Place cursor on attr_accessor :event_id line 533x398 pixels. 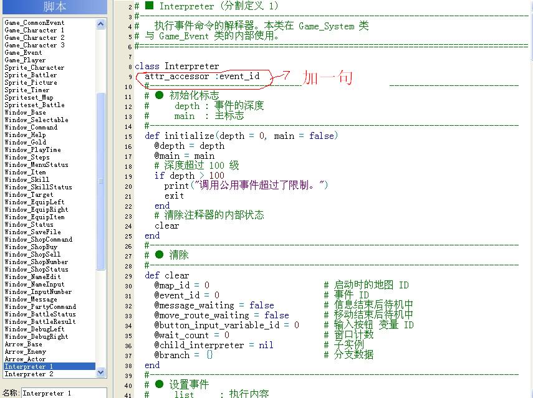[202, 77]
